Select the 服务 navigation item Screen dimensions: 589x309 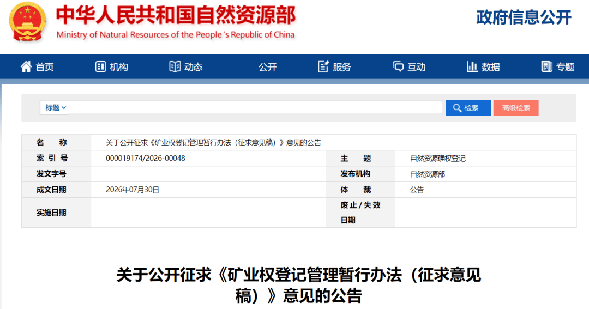342,67
